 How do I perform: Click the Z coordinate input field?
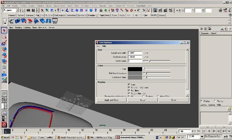pyautogui.click(x=208, y=11)
